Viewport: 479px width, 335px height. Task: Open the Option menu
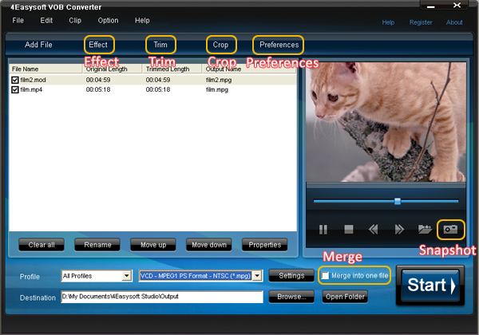[x=108, y=21]
